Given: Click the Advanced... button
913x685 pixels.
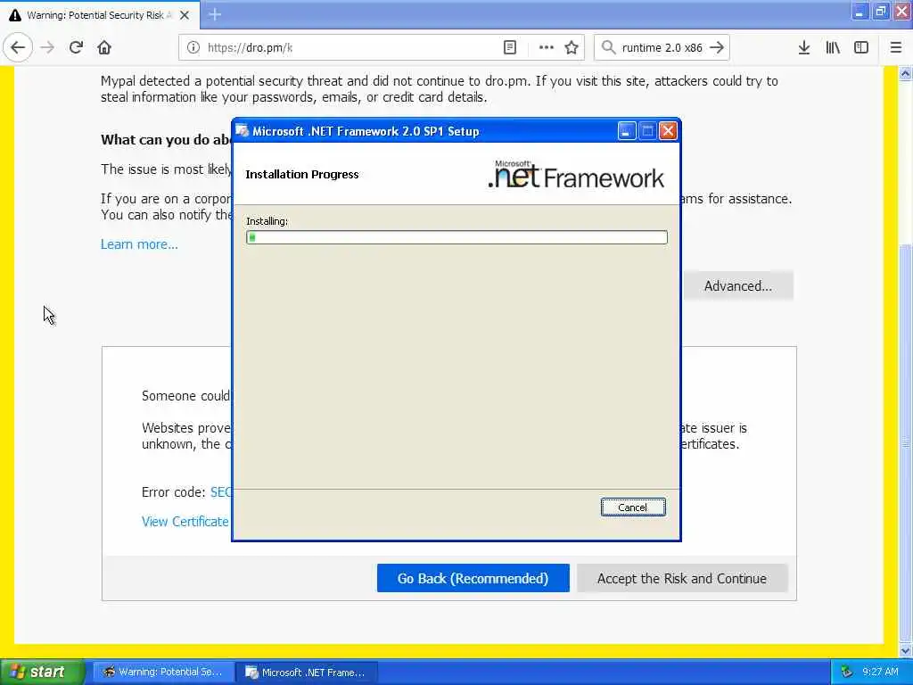Looking at the screenshot, I should 737,286.
